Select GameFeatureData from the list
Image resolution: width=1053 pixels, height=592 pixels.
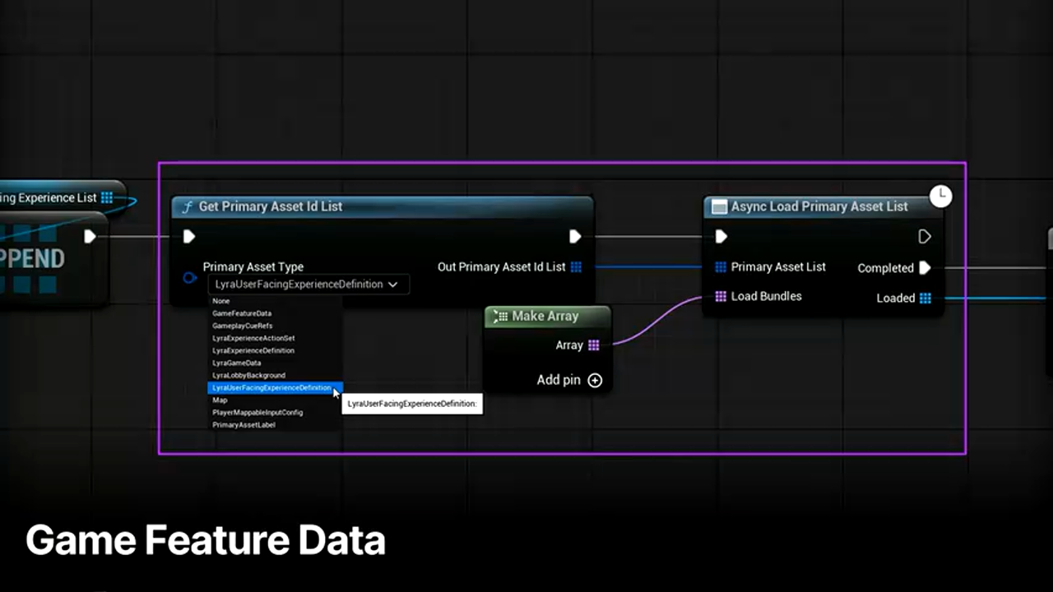pos(242,313)
